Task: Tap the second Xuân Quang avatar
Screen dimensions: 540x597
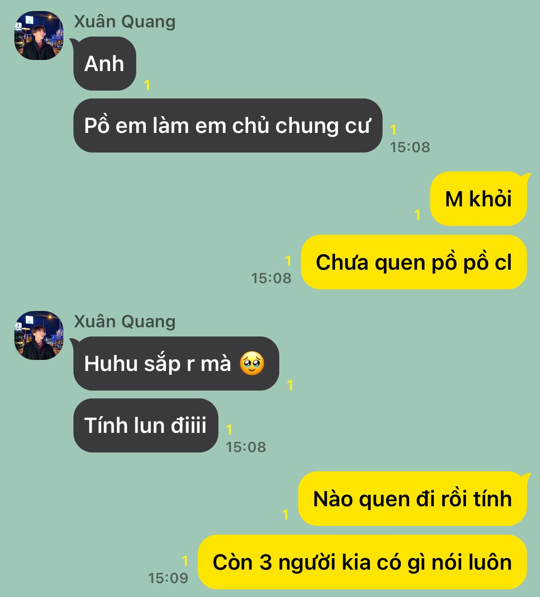Action: point(39,335)
